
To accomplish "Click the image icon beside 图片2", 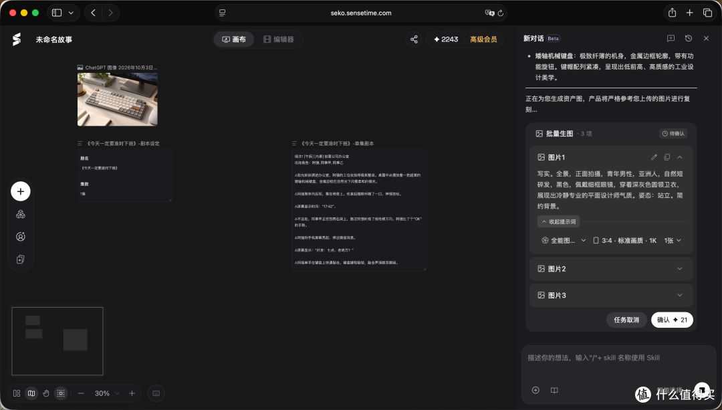I will click(541, 269).
